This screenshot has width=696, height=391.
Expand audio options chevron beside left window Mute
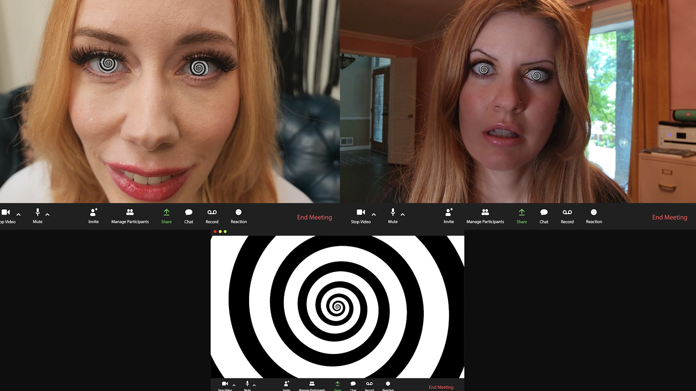(x=47, y=214)
